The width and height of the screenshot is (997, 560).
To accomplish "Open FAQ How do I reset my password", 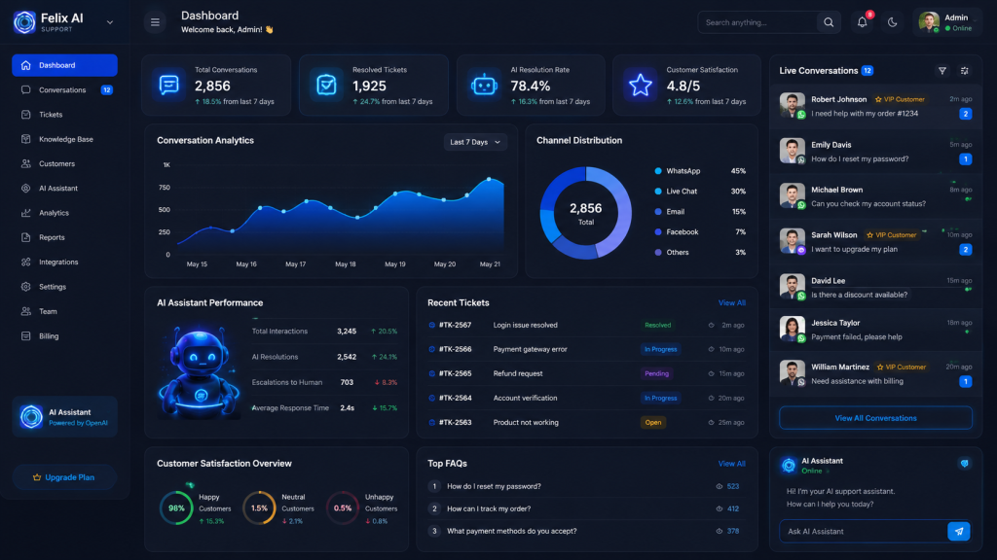I will click(x=586, y=487).
